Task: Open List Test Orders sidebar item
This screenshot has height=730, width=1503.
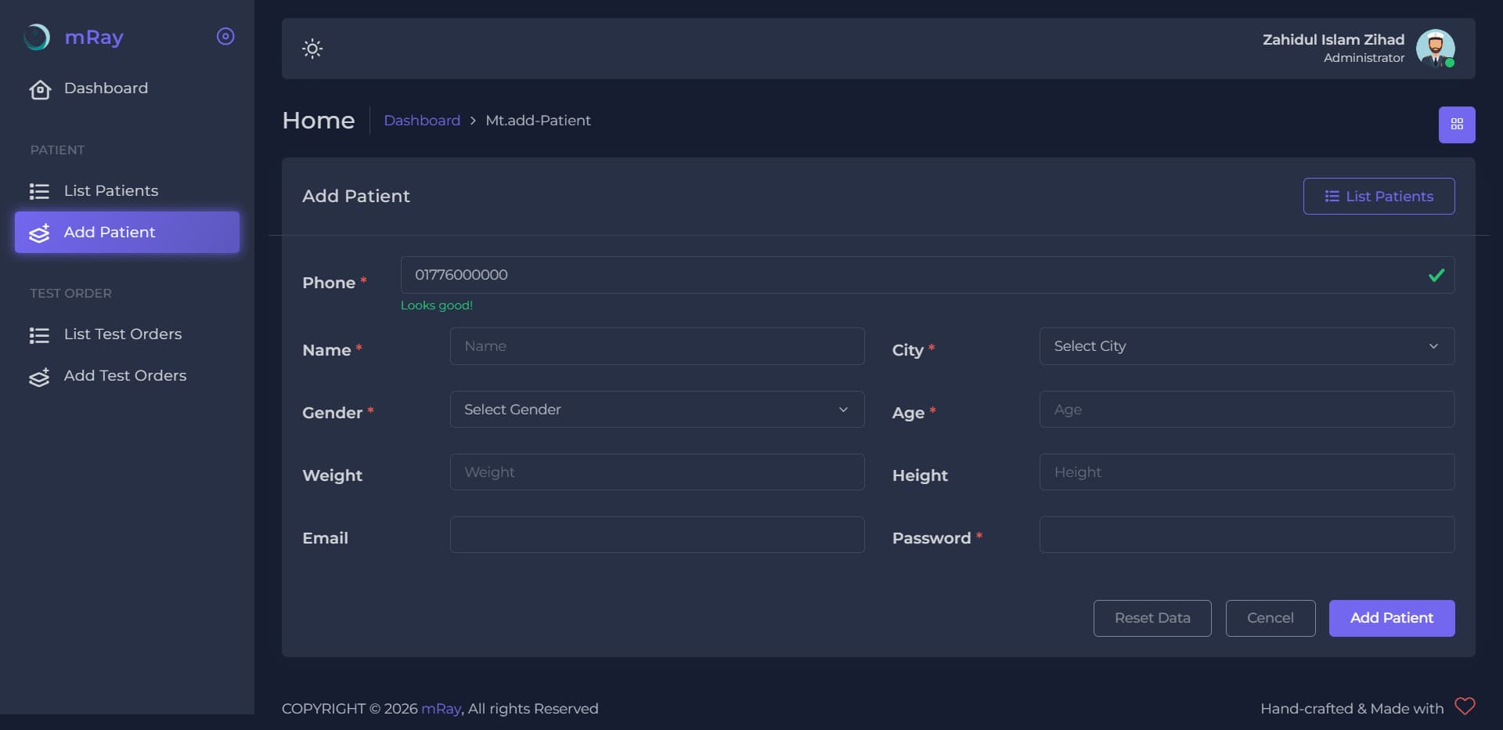Action: point(127,334)
